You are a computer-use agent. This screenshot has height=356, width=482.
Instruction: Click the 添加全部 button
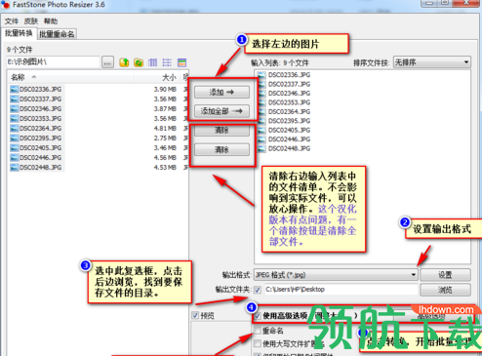point(221,111)
